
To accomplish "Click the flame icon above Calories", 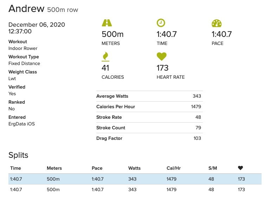I will click(x=105, y=56).
